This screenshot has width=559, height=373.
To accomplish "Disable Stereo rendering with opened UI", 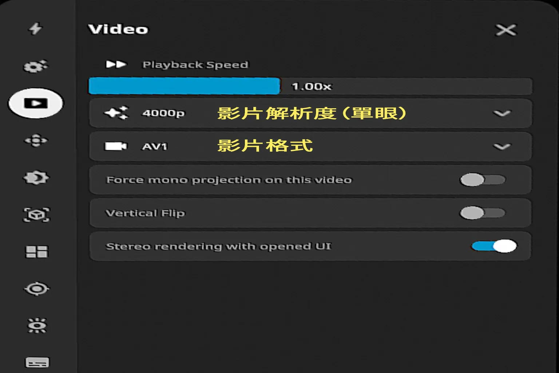I will pyautogui.click(x=494, y=246).
